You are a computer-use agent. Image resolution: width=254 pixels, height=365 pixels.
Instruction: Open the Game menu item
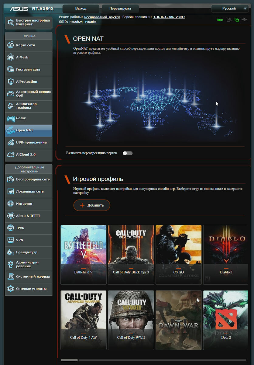29,118
